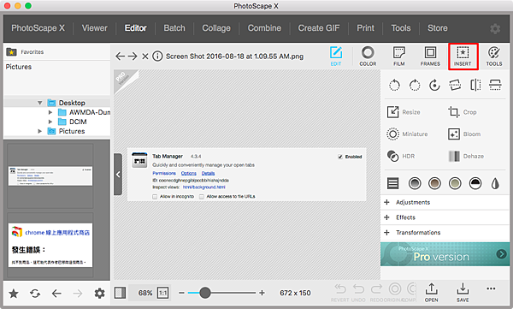Zoom out with the minus button
Viewport: 513px width, 309px height.
pyautogui.click(x=181, y=293)
